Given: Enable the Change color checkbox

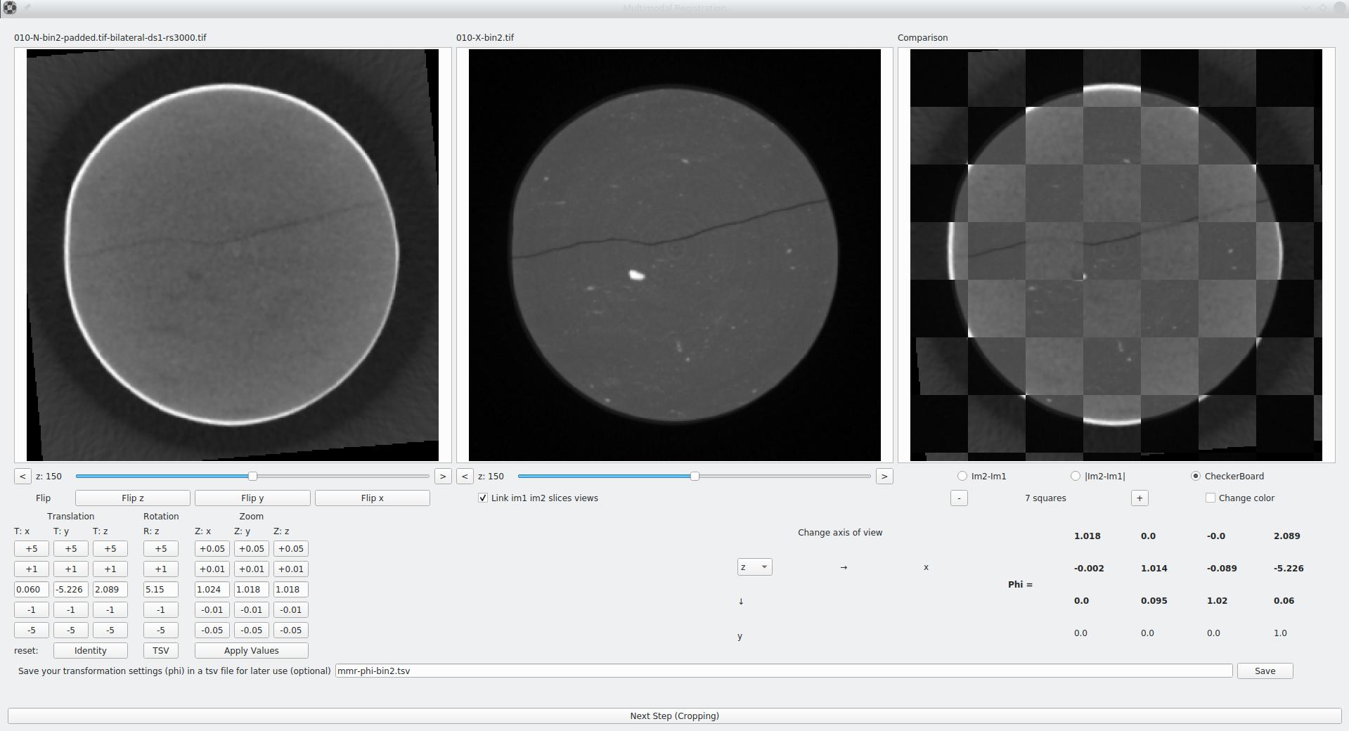Looking at the screenshot, I should (1211, 498).
